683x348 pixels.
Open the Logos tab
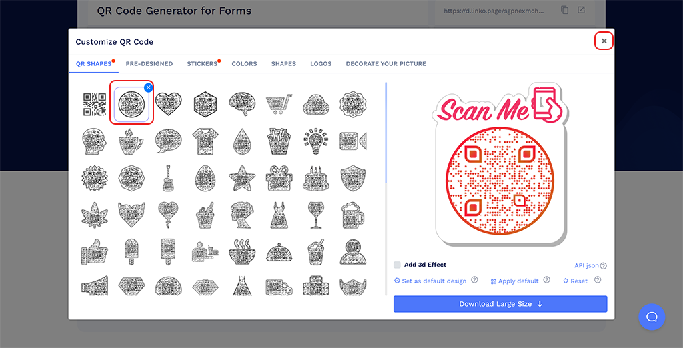(x=321, y=64)
